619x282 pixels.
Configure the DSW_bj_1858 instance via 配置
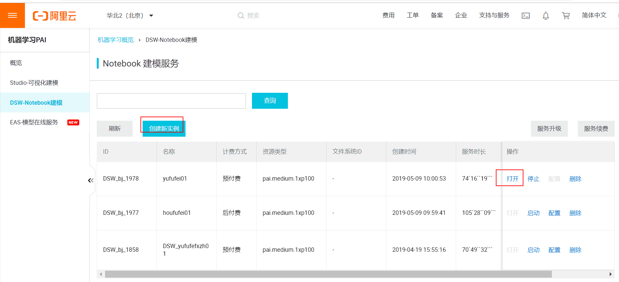coord(554,250)
